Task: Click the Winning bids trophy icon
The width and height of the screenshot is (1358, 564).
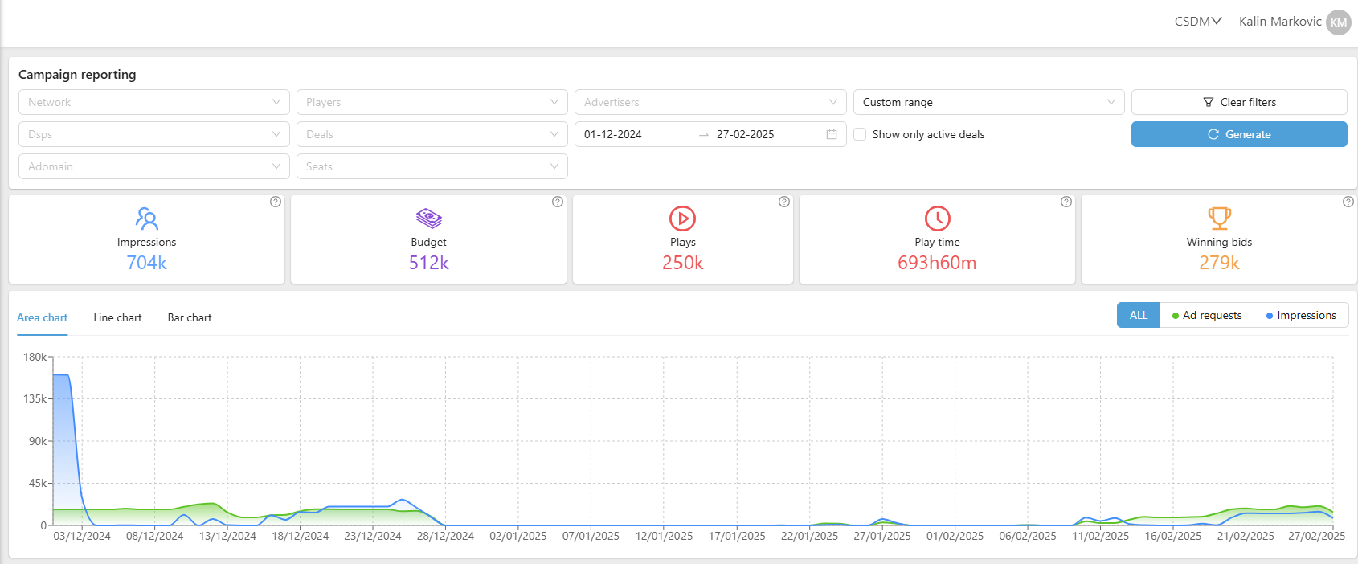Action: [1219, 219]
